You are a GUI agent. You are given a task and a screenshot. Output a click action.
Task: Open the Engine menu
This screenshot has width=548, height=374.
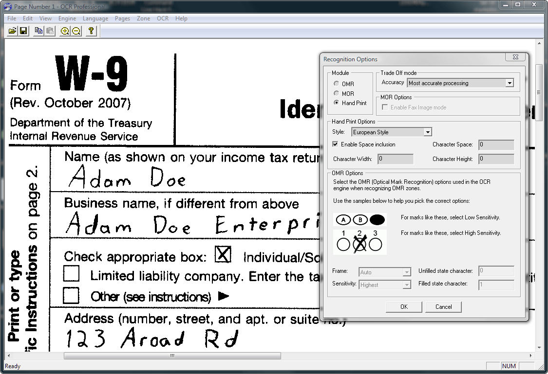67,18
